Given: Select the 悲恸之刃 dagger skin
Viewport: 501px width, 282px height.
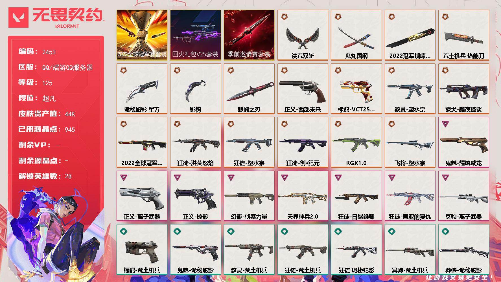Looking at the screenshot, I should [x=249, y=89].
